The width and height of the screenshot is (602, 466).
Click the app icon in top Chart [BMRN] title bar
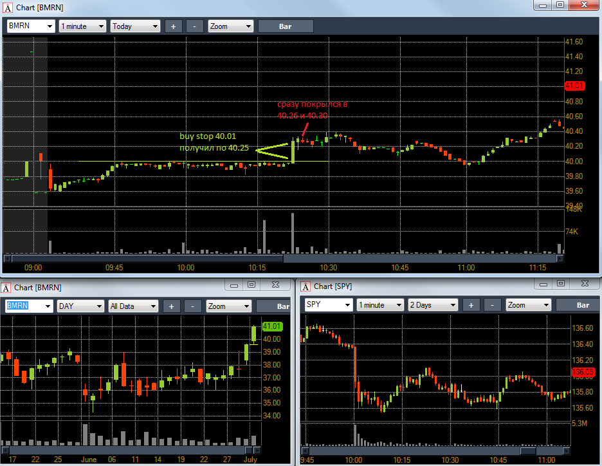tap(8, 7)
